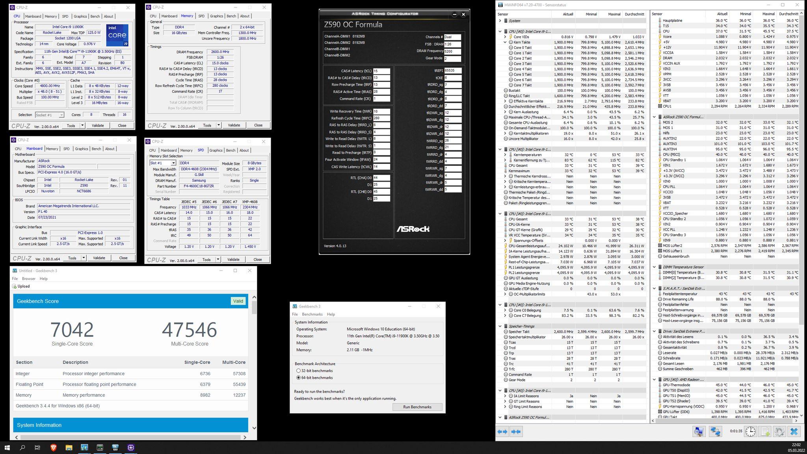Click Validate in CPU-Z CPU window
The width and height of the screenshot is (807, 454).
click(98, 125)
